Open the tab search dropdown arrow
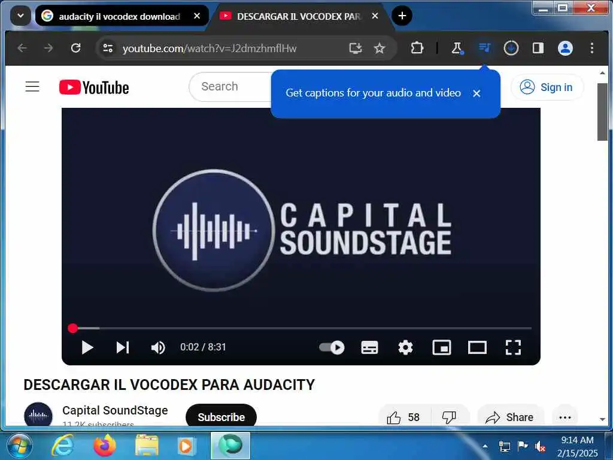Viewport: 613px width, 460px height. [x=20, y=16]
